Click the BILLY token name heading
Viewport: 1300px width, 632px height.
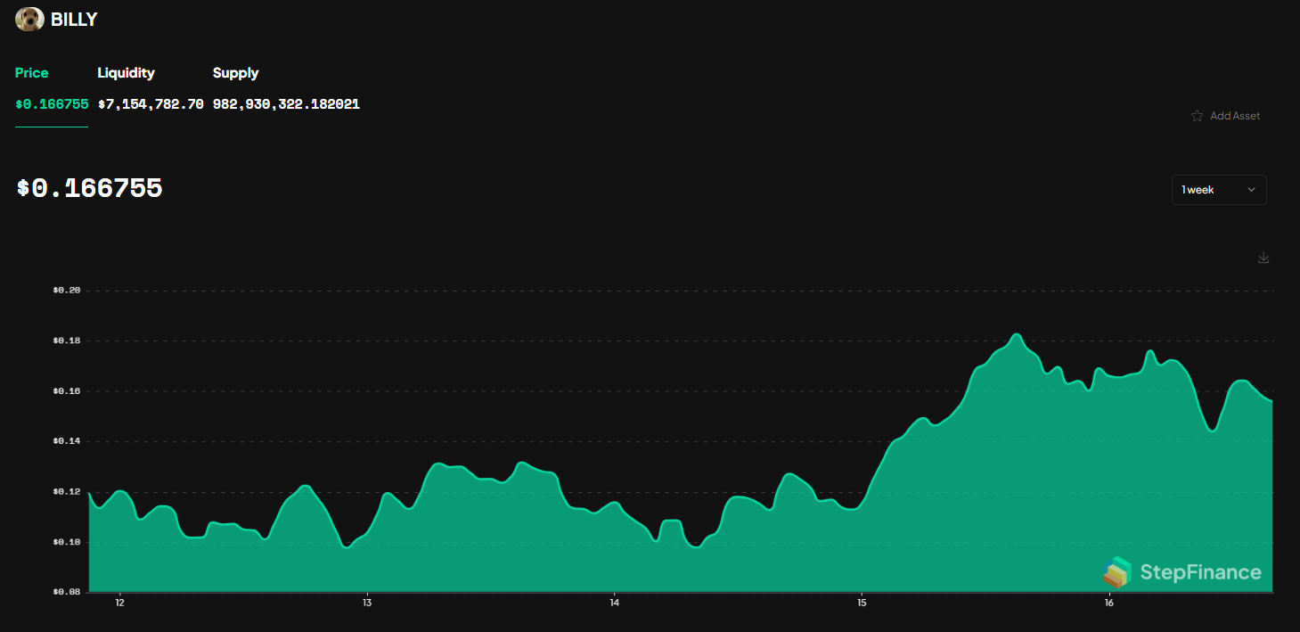tap(75, 19)
